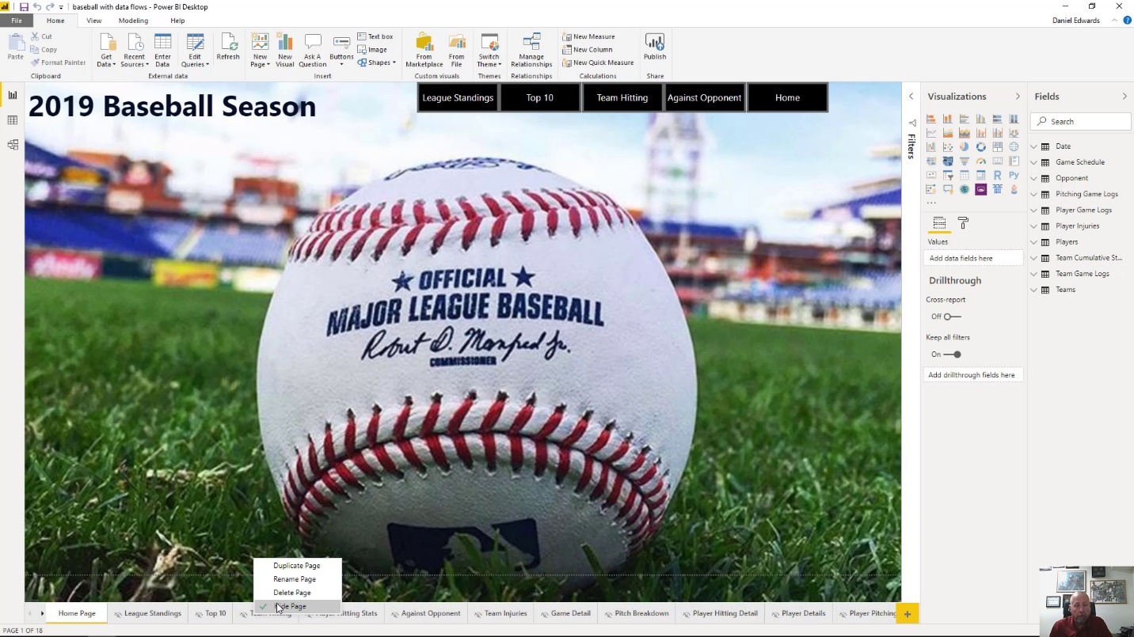Image resolution: width=1134 pixels, height=637 pixels.
Task: Open Model view from left sidebar
Action: pyautogui.click(x=13, y=145)
